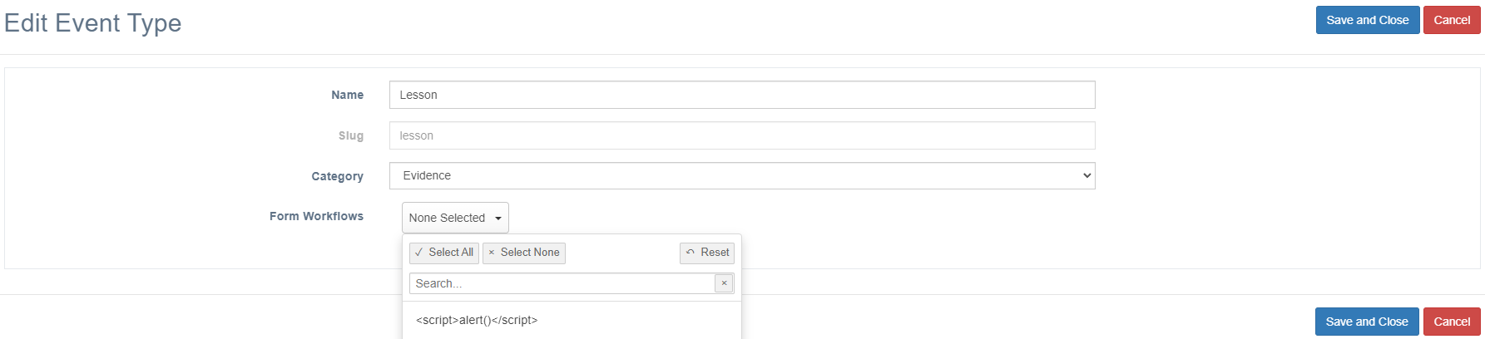
Task: Click the disabled Slug field
Action: point(742,135)
